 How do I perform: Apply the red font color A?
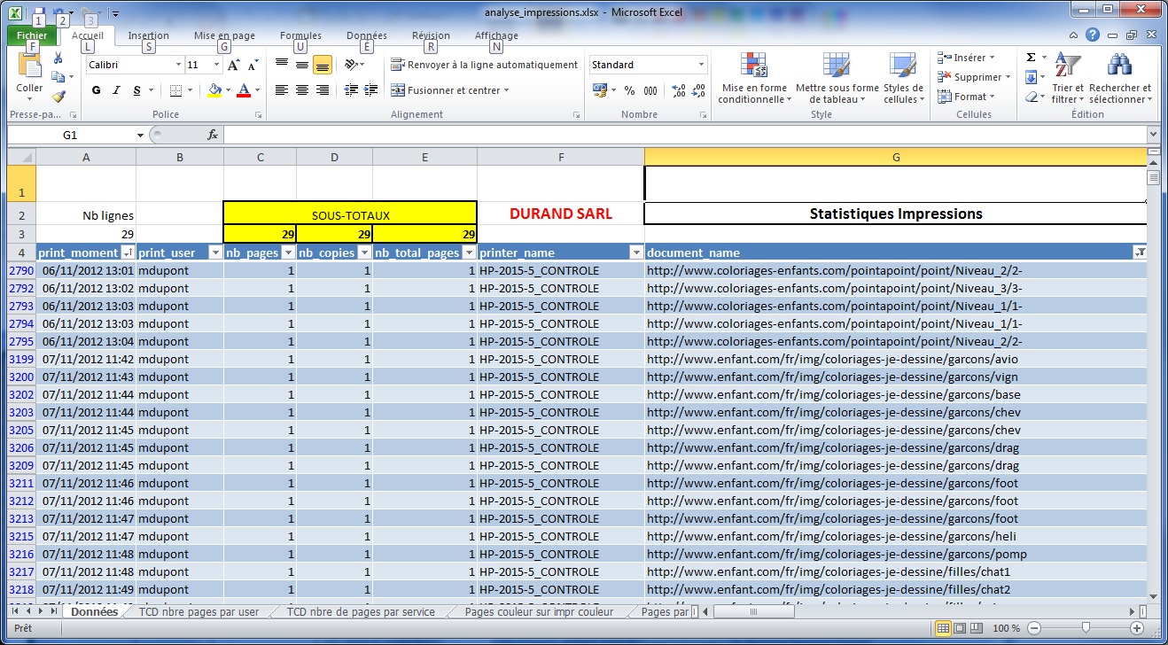pos(245,90)
